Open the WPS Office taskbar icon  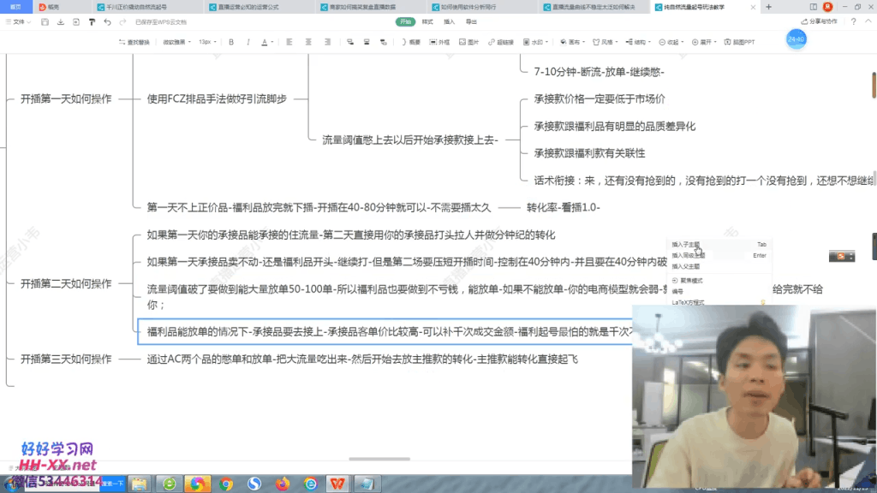click(x=337, y=484)
